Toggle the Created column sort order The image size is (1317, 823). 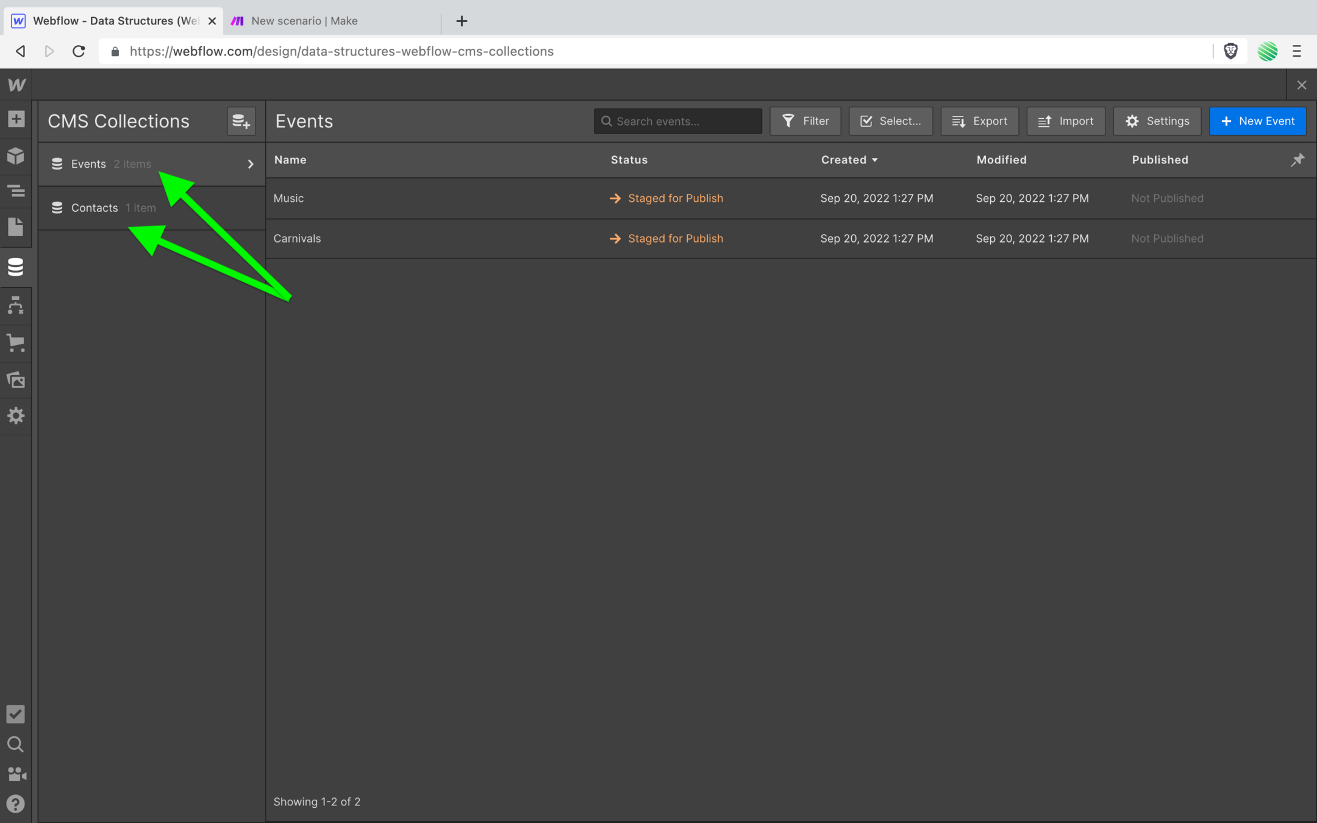click(x=849, y=160)
